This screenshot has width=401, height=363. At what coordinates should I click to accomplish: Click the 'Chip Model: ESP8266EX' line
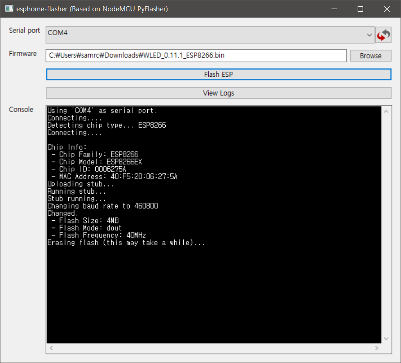pos(97,162)
